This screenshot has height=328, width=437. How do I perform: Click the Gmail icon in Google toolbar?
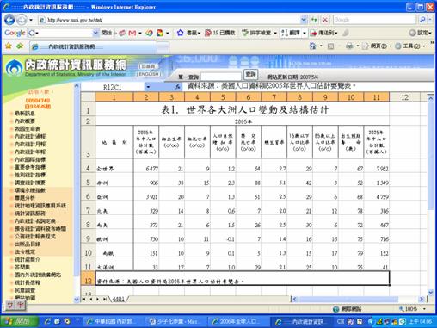(x=132, y=33)
